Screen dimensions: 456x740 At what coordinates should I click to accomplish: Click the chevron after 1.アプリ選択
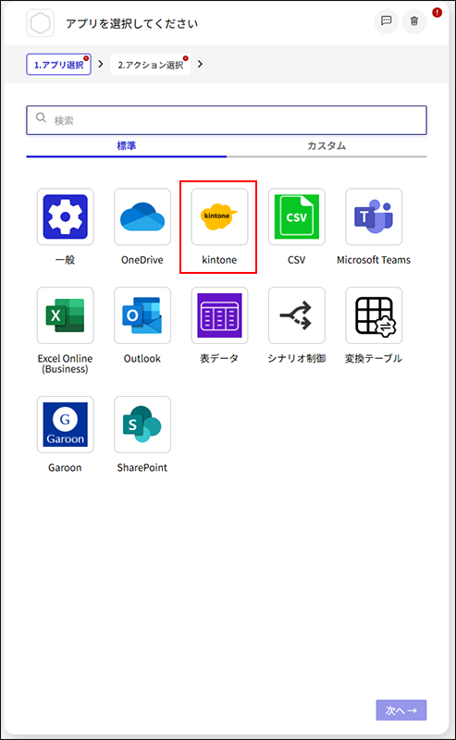pos(101,64)
